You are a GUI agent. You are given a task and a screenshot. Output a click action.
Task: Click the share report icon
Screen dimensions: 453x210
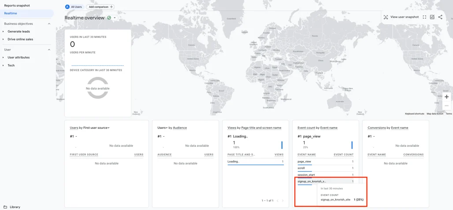tap(440, 17)
